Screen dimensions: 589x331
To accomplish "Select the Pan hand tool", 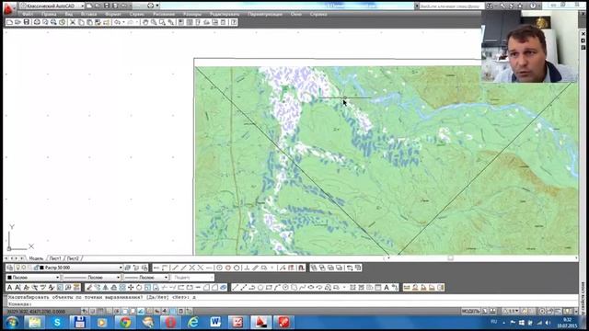I will click(145, 22).
